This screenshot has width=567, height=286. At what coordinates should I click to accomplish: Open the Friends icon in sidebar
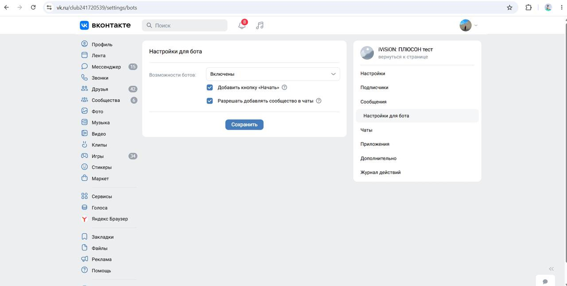[85, 89]
